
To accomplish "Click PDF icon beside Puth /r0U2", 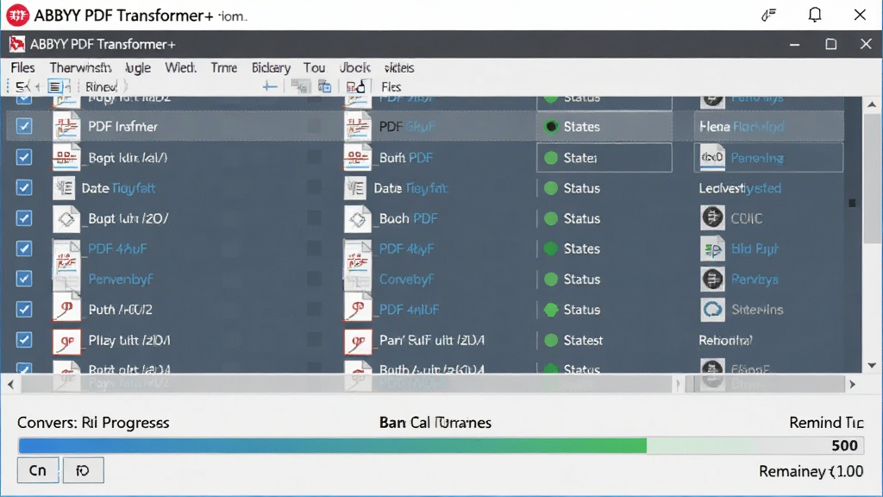I will tap(66, 308).
